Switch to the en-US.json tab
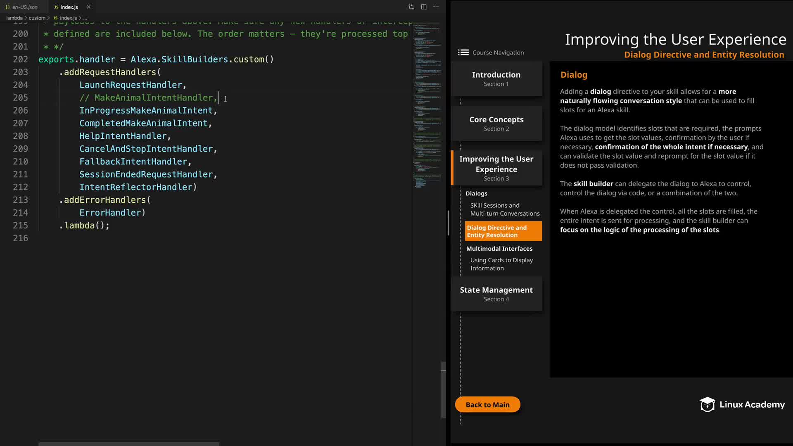 (x=25, y=7)
